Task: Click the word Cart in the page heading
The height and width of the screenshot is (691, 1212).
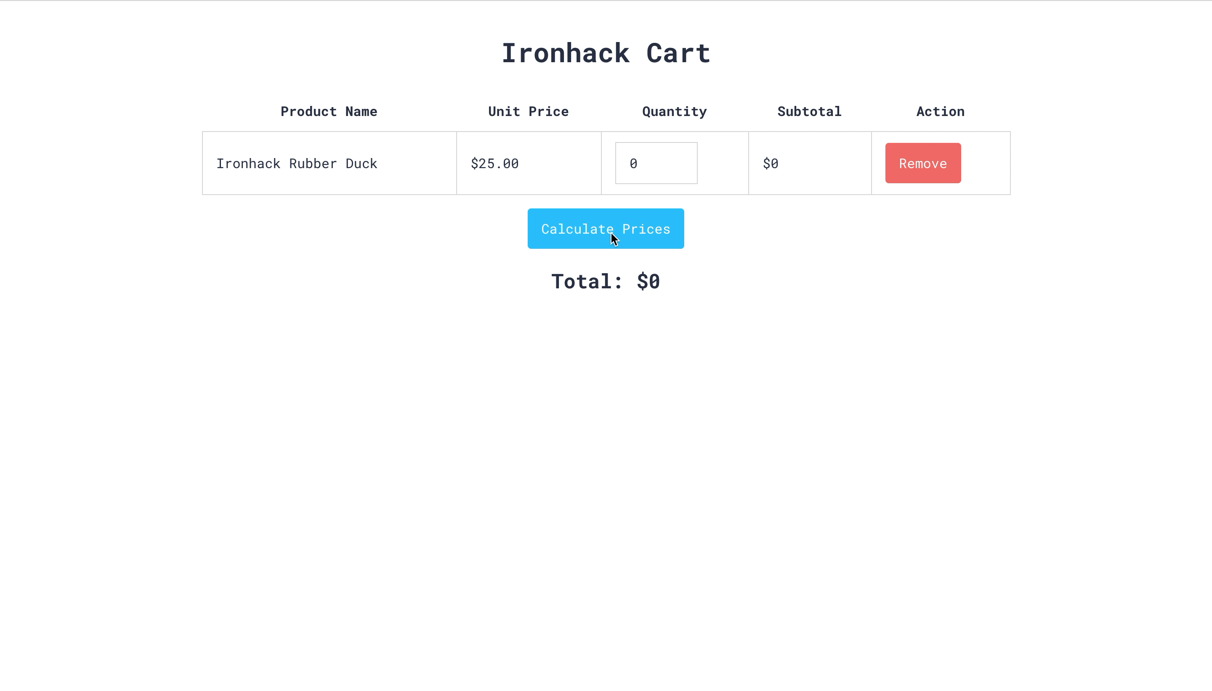Action: (x=678, y=53)
